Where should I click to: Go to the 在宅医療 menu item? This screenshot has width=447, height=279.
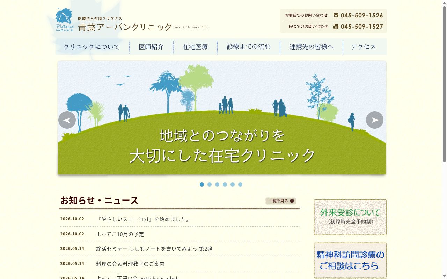[195, 47]
